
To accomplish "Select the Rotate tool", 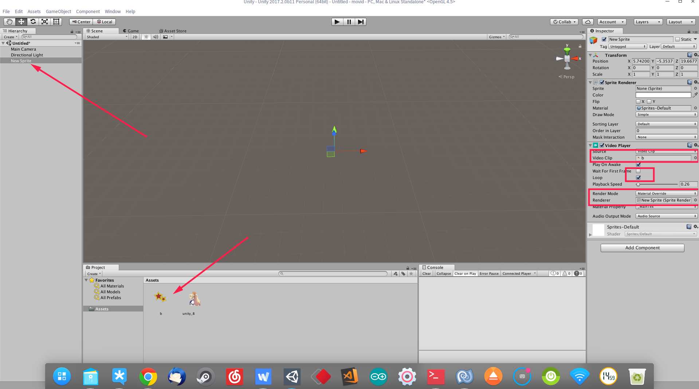I will point(33,22).
